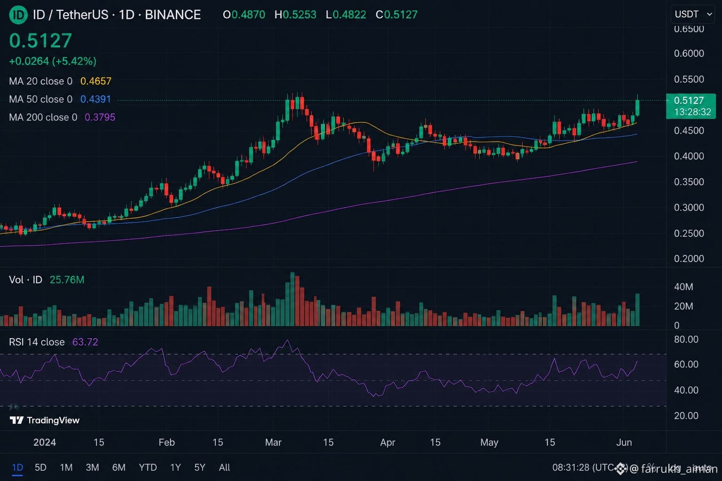The image size is (722, 481).
Task: Click the 40.00 RSI axis label
Action: (686, 390)
